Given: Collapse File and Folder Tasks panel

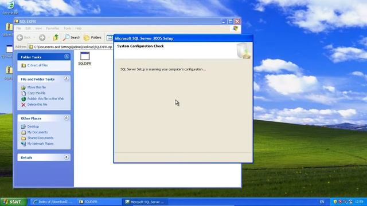Looking at the screenshot, I should (x=67, y=79).
